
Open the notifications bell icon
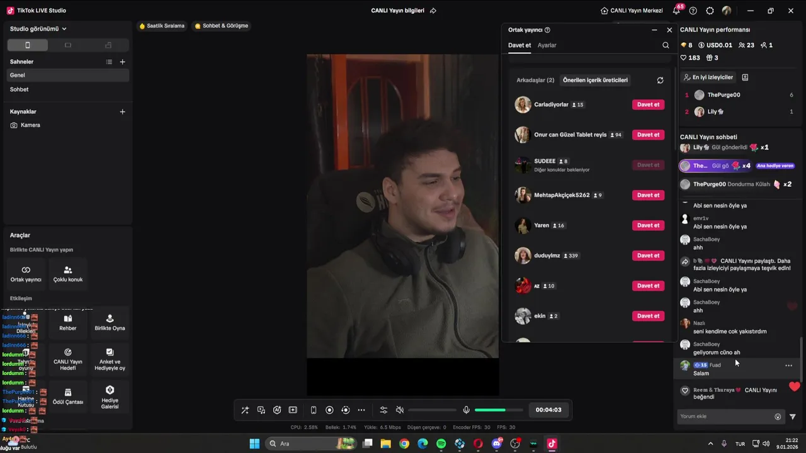tap(676, 11)
